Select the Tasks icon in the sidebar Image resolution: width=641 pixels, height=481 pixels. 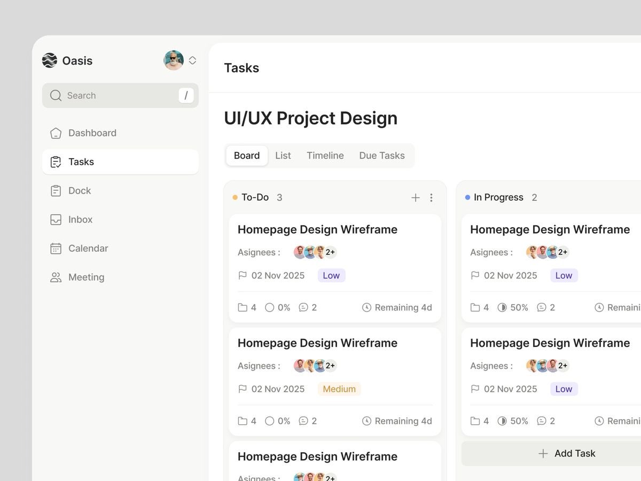(x=56, y=161)
